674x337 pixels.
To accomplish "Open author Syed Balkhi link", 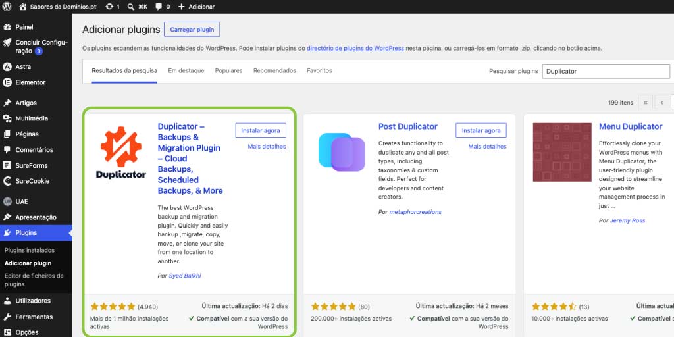I will click(x=185, y=276).
